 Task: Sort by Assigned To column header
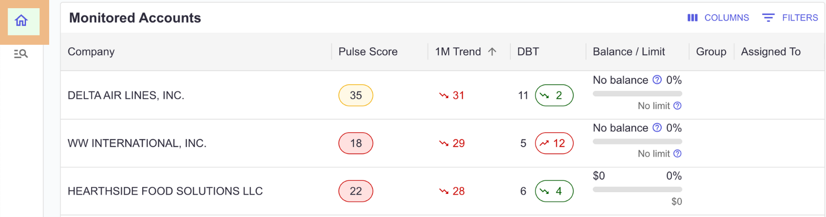(x=771, y=51)
